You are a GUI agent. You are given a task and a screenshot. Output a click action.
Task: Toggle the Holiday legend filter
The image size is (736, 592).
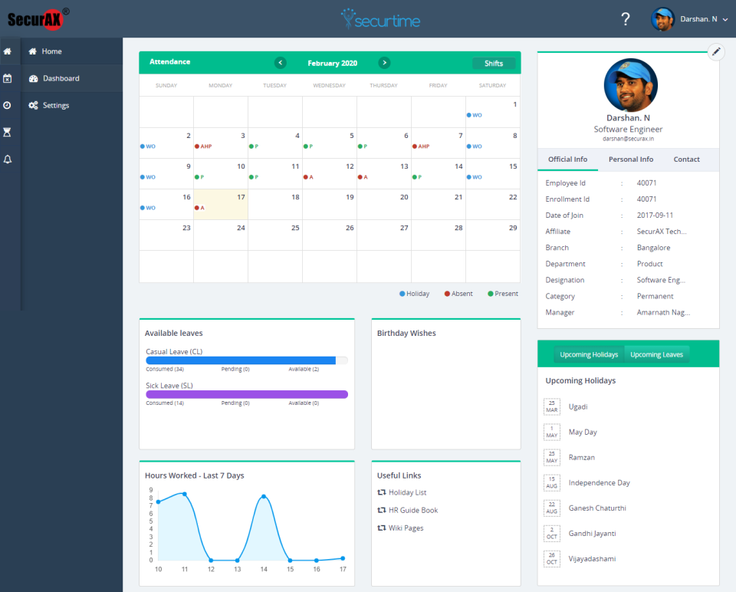414,293
